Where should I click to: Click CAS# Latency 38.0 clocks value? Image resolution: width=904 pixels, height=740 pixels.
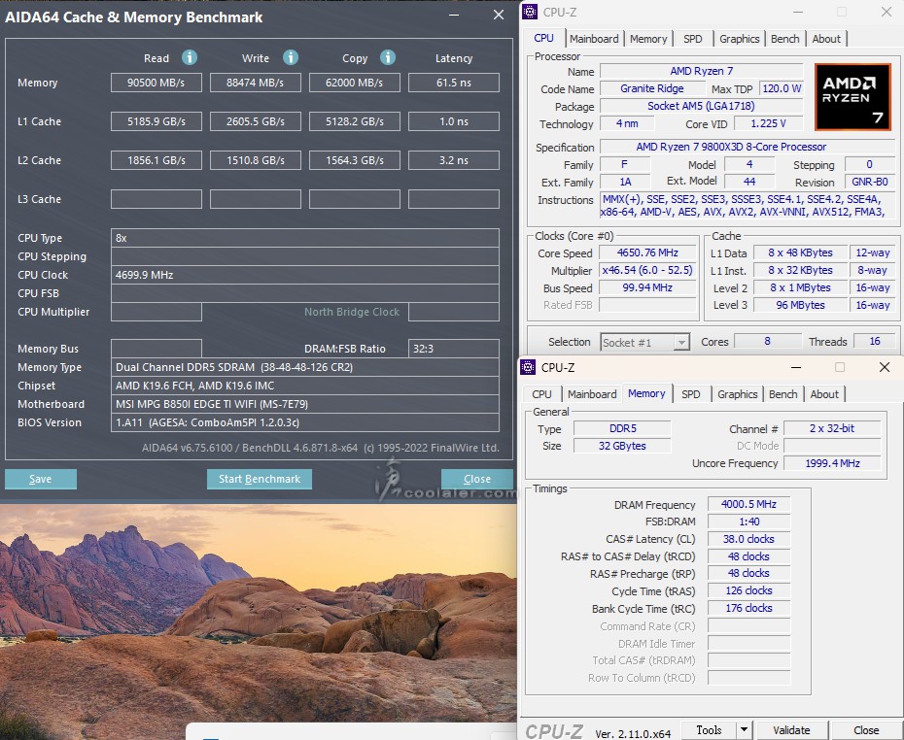point(748,539)
